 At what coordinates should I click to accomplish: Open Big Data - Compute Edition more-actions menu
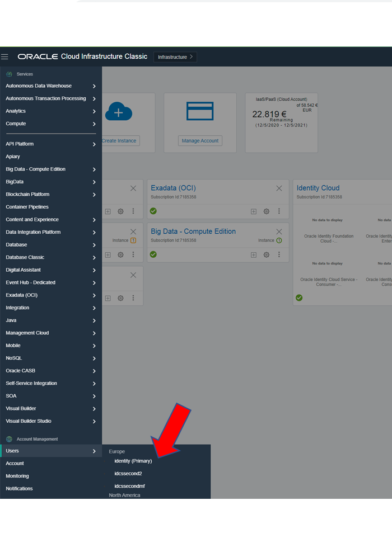coord(279,254)
